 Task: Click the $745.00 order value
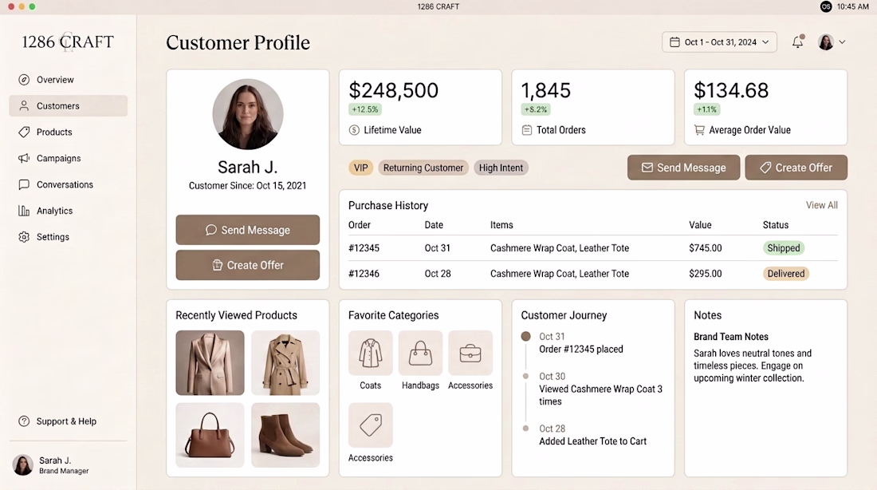(x=706, y=248)
